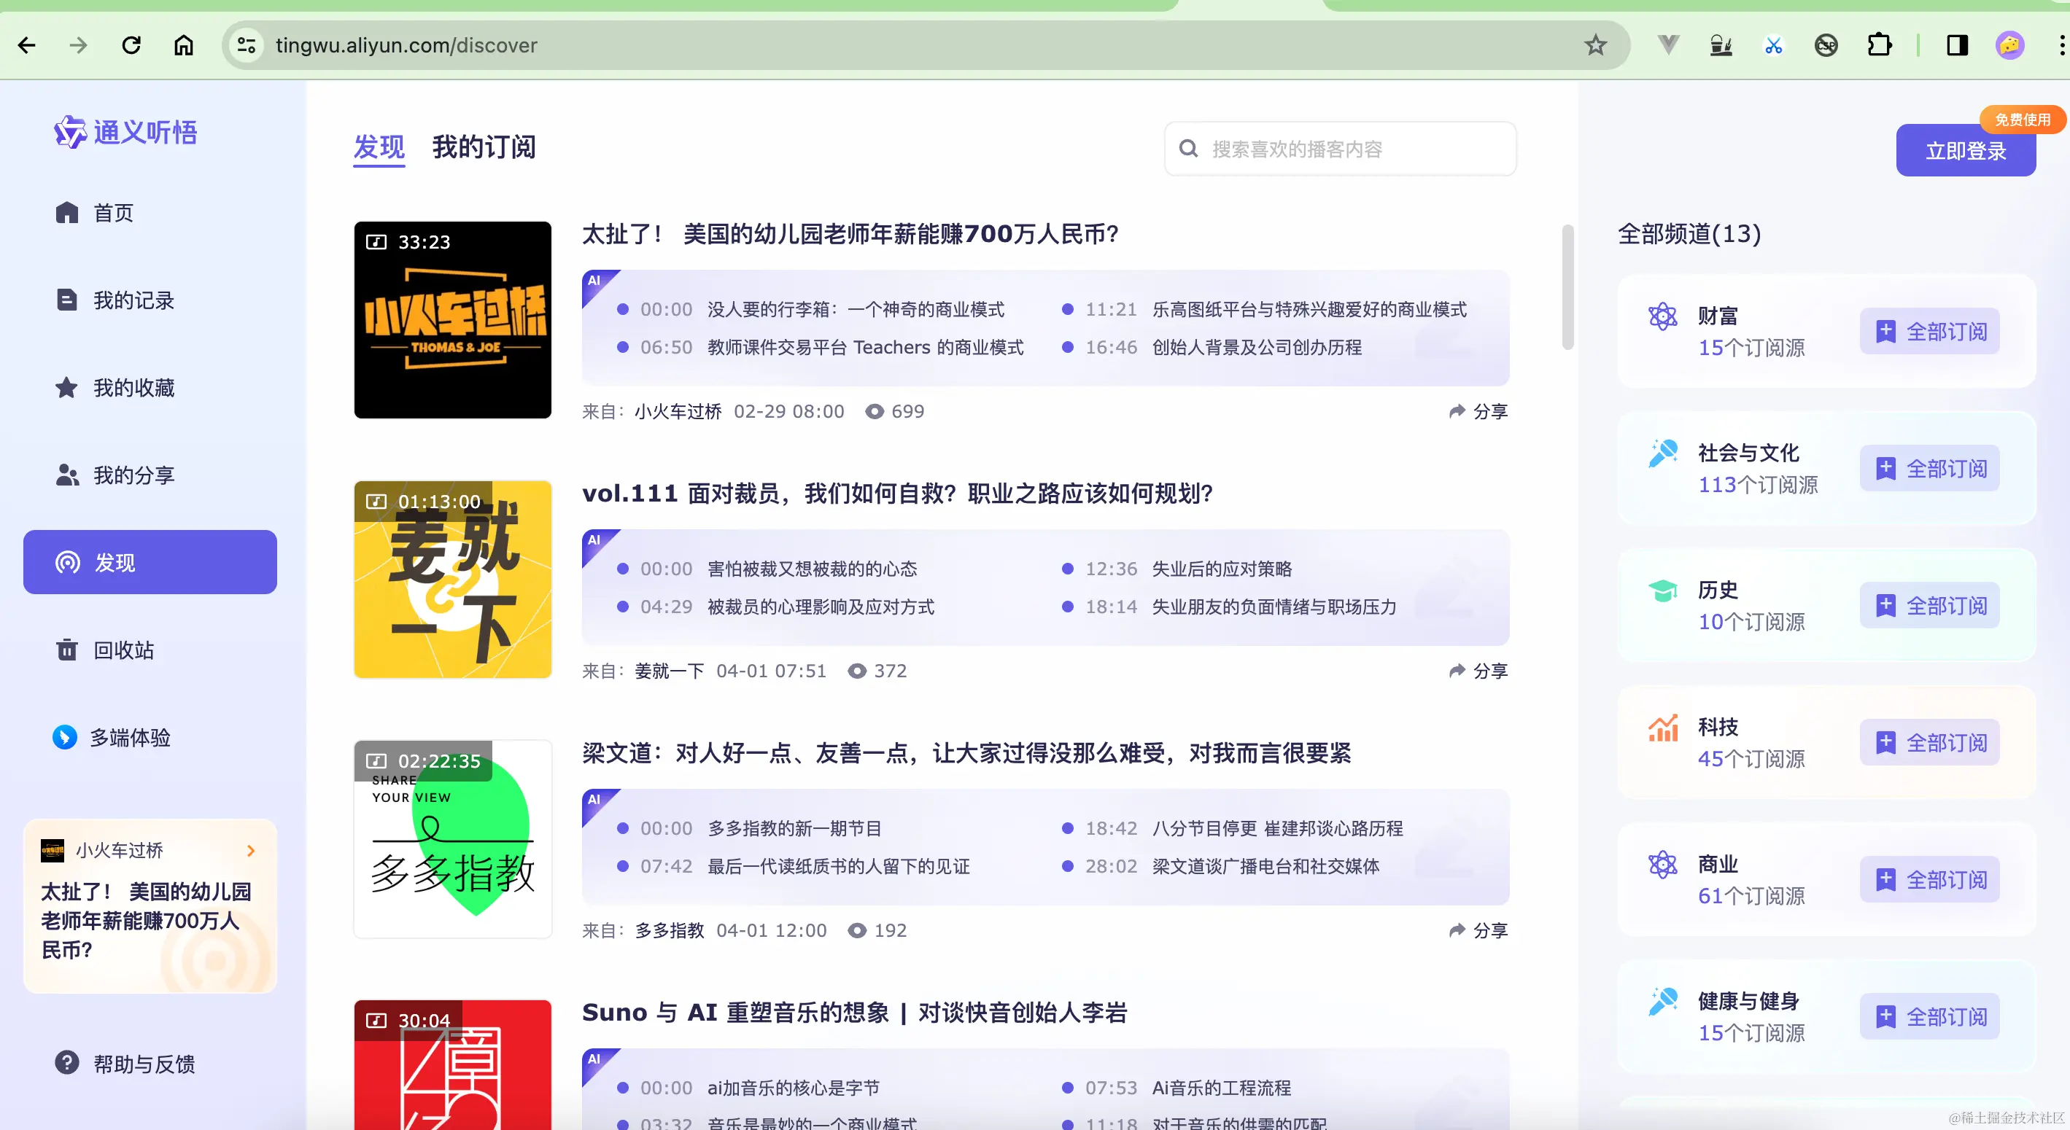Open 我的分享 in the sidebar
The height and width of the screenshot is (1130, 2070).
[x=150, y=475]
